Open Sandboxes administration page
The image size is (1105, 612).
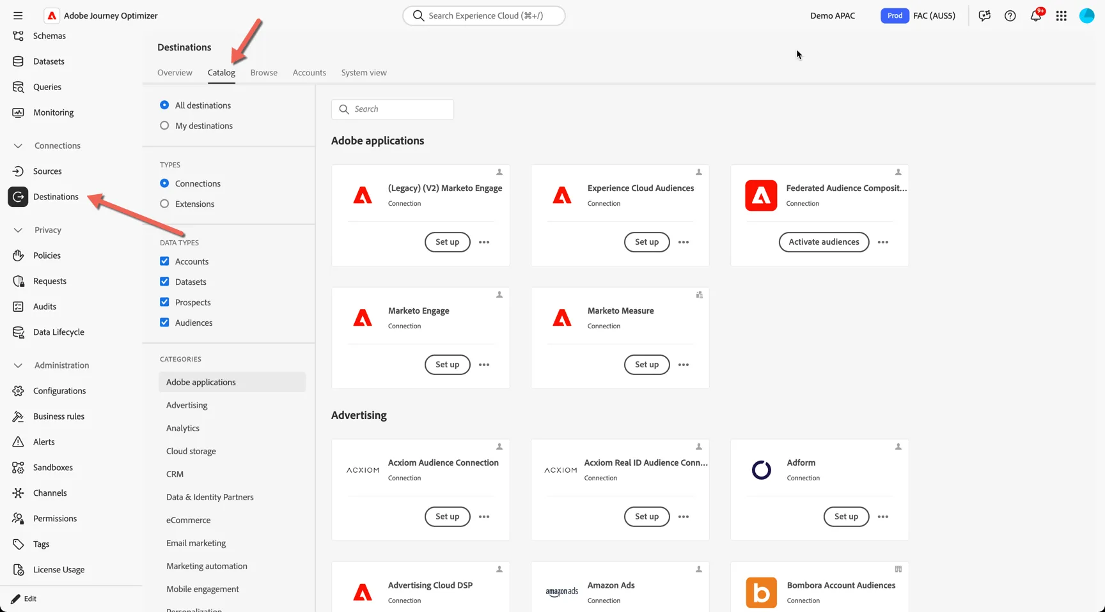(x=52, y=468)
